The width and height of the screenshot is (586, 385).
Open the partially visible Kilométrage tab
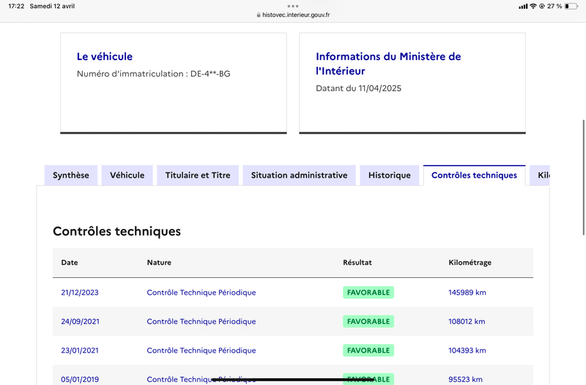(x=540, y=175)
